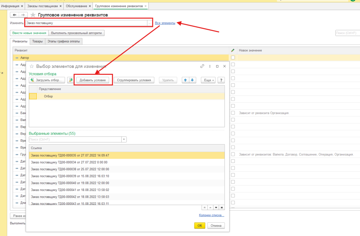The height and width of the screenshot is (236, 360).
Task: Switch to the Товары tab
Action: pos(38,42)
